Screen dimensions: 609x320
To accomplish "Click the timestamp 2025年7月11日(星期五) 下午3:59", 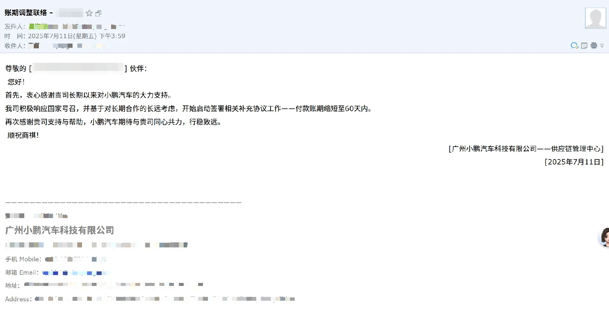I will tap(77, 36).
